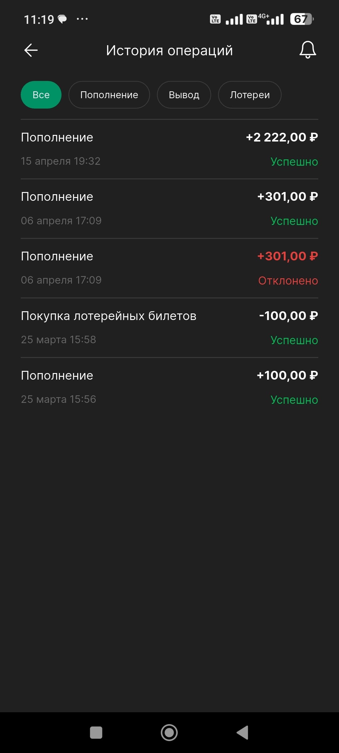The width and height of the screenshot is (339, 753).
Task: Open the declined +301,00 ₽ deposit
Action: pyautogui.click(x=169, y=268)
